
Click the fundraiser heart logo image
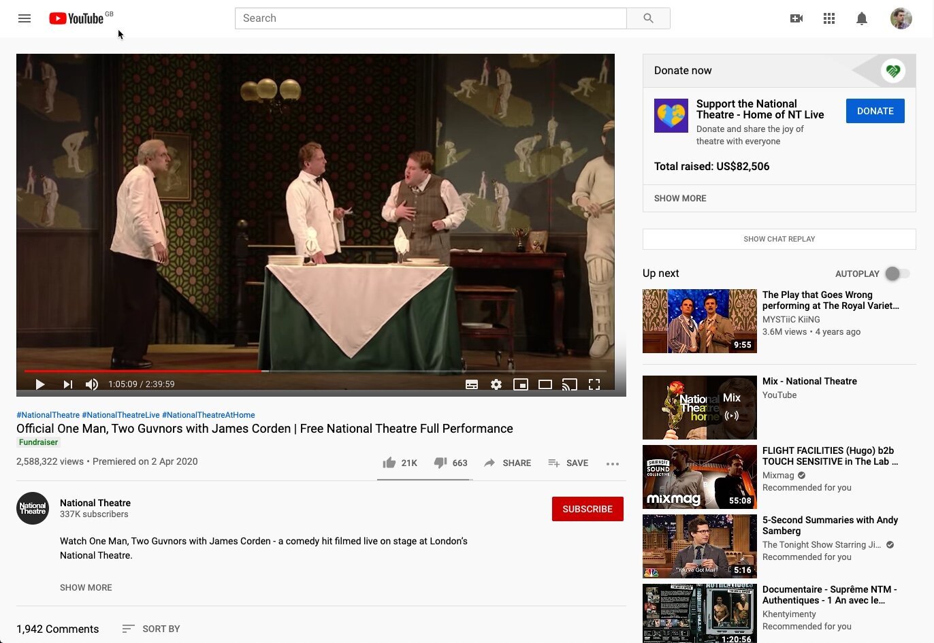coord(671,116)
